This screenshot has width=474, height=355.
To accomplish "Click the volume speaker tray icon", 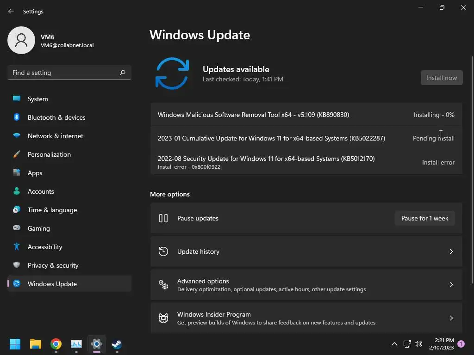I will (418, 344).
